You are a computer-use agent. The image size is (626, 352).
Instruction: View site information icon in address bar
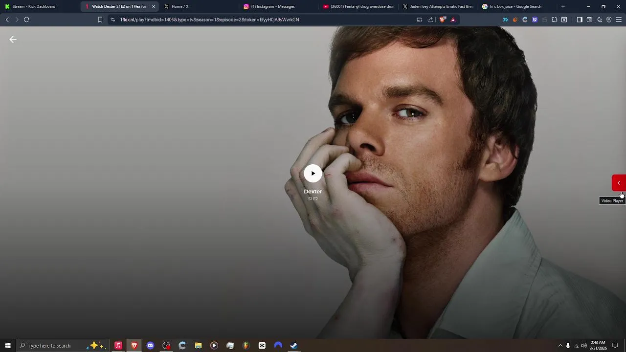point(112,20)
